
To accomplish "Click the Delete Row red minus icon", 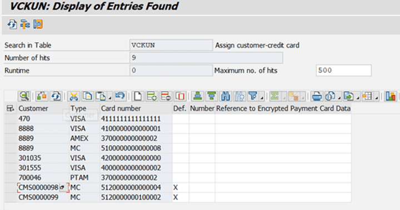I will [x=166, y=96].
